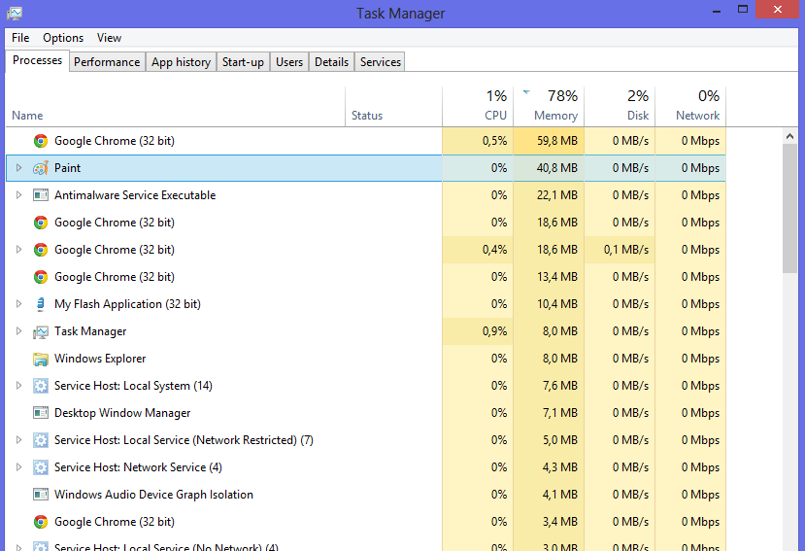
Task: Click the vertical scrollbar up arrow
Action: click(791, 137)
